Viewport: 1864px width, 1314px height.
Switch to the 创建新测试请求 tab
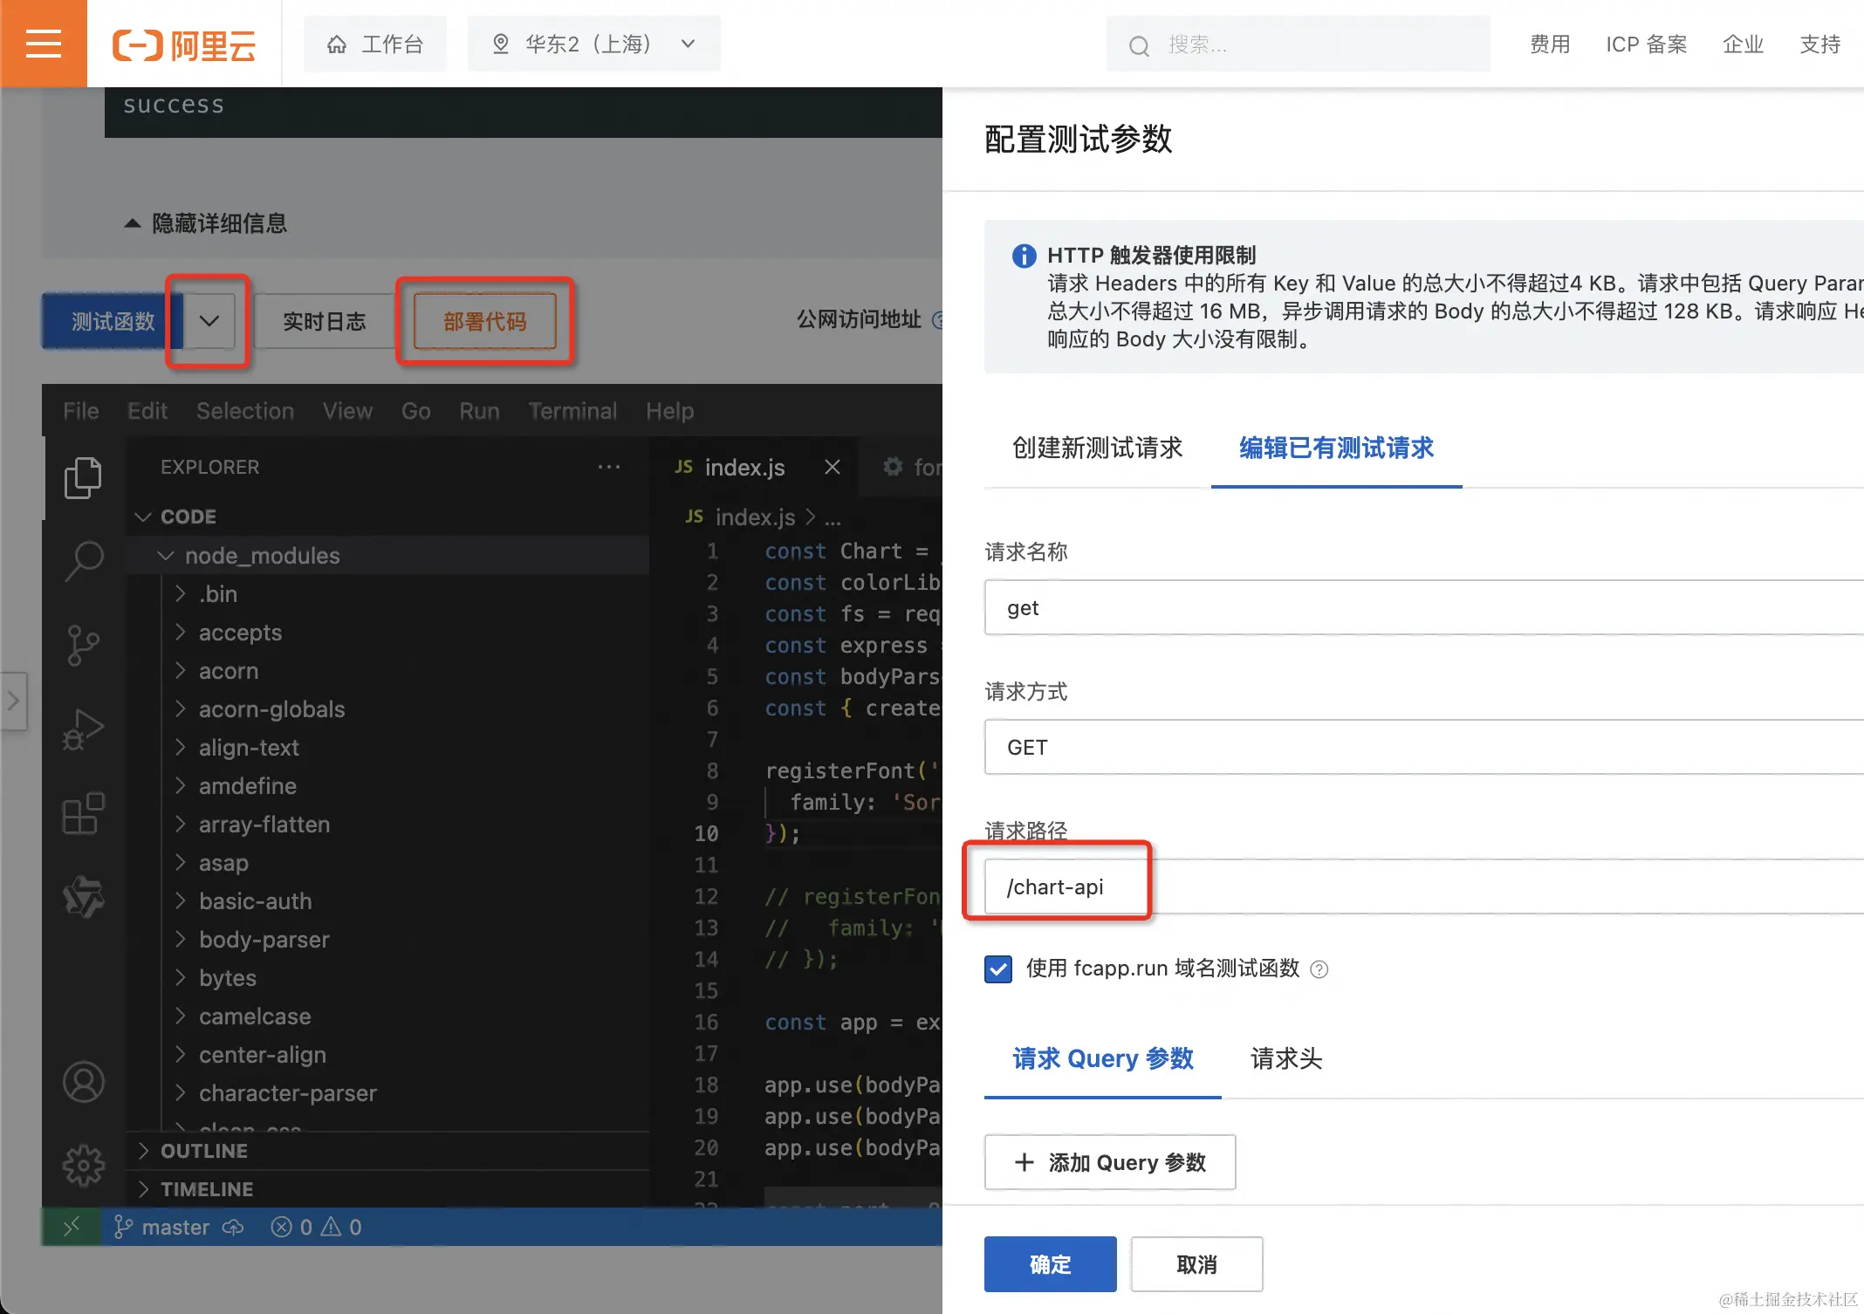[1097, 448]
